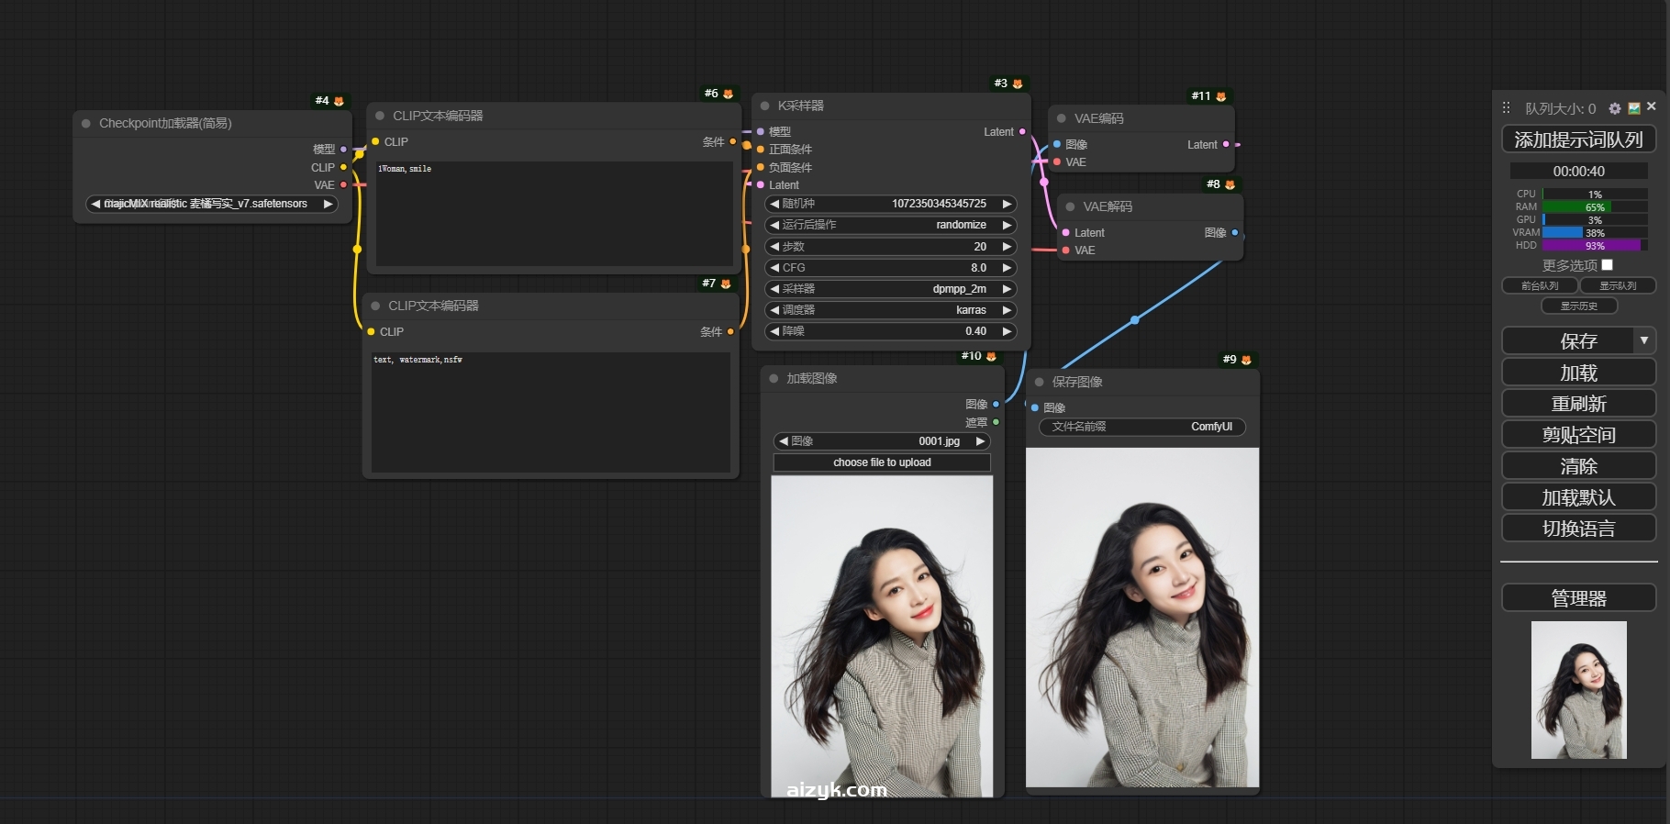Click the preview thumbnail below 管理器
This screenshot has height=824, width=1670.
pyautogui.click(x=1578, y=690)
